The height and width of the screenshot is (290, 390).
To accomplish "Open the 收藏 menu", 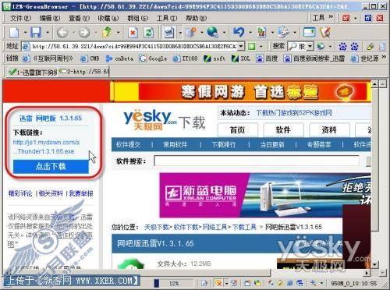I will [x=108, y=18].
